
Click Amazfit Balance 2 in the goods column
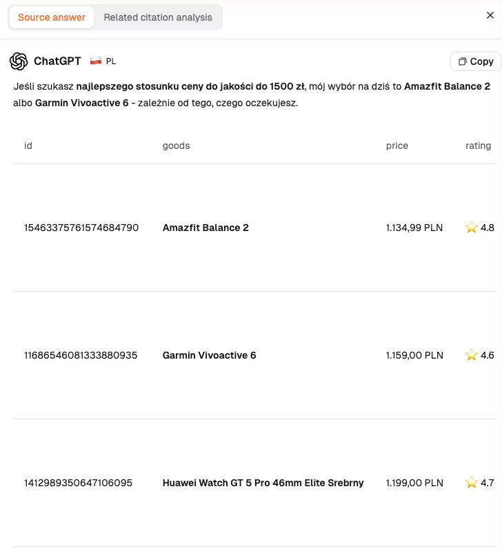[205, 228]
